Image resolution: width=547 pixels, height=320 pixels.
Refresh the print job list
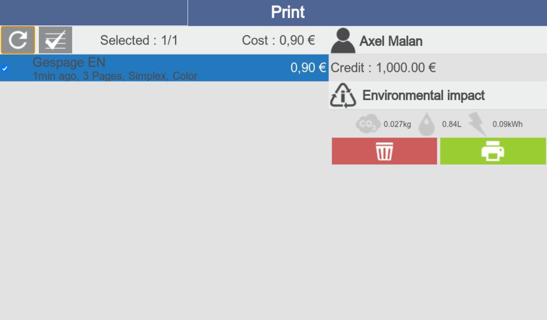pos(18,40)
